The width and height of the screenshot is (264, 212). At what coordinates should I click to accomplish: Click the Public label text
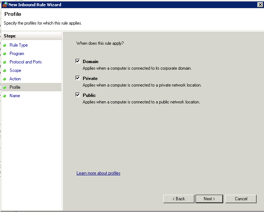[89, 95]
